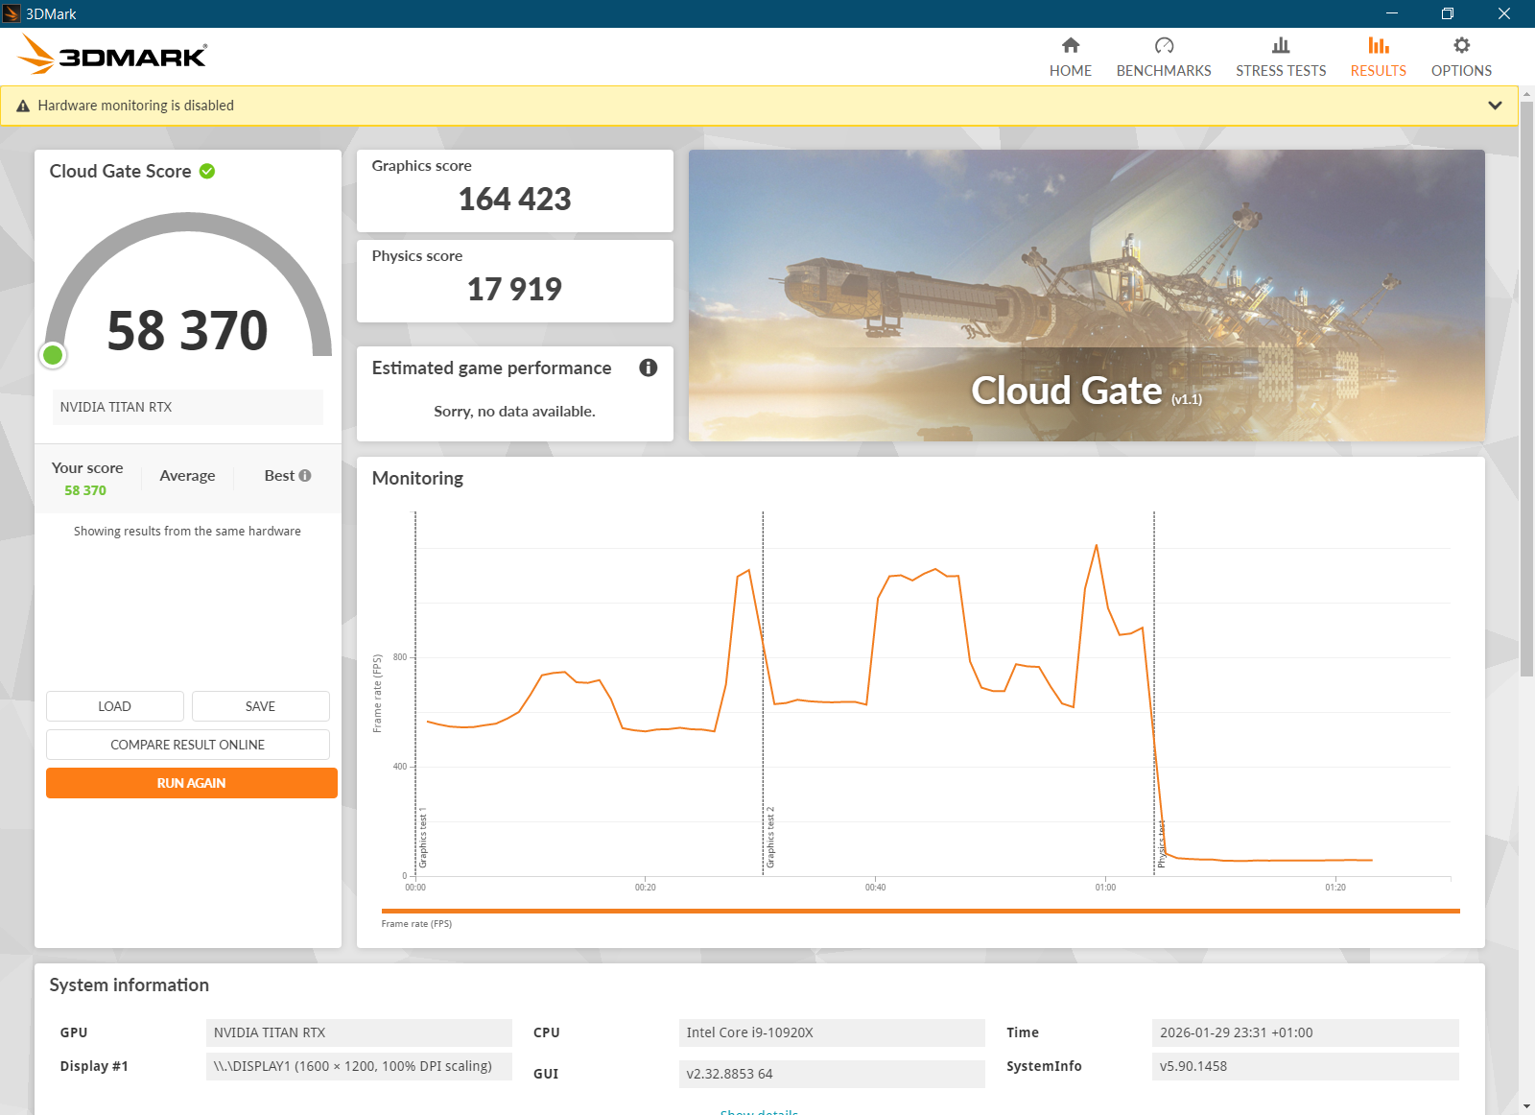Screen dimensions: 1535x1115
Task: Open Stress Tests via bar chart icon
Action: pos(1281,45)
